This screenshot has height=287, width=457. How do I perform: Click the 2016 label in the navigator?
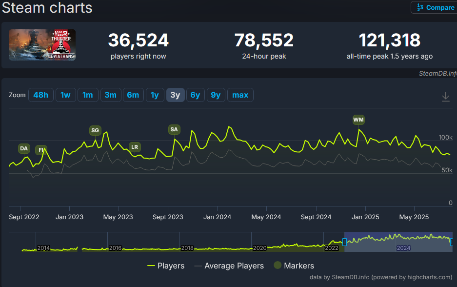115,248
